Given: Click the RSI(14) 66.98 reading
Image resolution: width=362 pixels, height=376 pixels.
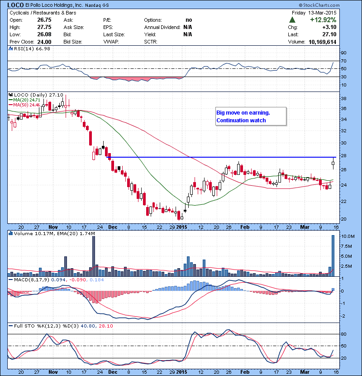Looking at the screenshot, I should point(32,48).
